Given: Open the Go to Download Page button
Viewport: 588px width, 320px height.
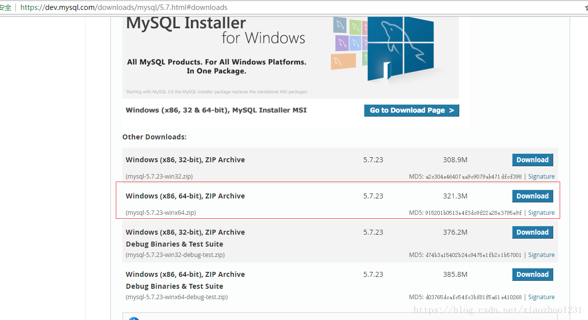Looking at the screenshot, I should click(412, 111).
